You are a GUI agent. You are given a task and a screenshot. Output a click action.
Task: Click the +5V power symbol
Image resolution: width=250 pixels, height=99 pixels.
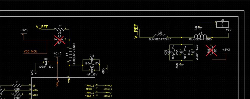228,31
